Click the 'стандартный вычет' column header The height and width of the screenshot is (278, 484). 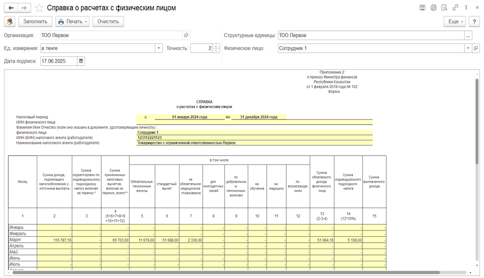click(167, 186)
